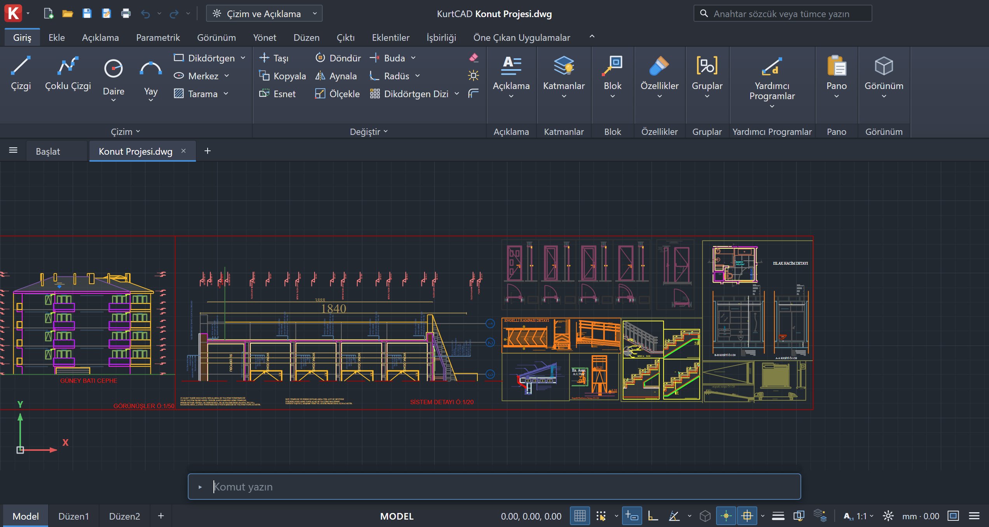
Task: Add a new drawing tab with plus
Action: 208,151
